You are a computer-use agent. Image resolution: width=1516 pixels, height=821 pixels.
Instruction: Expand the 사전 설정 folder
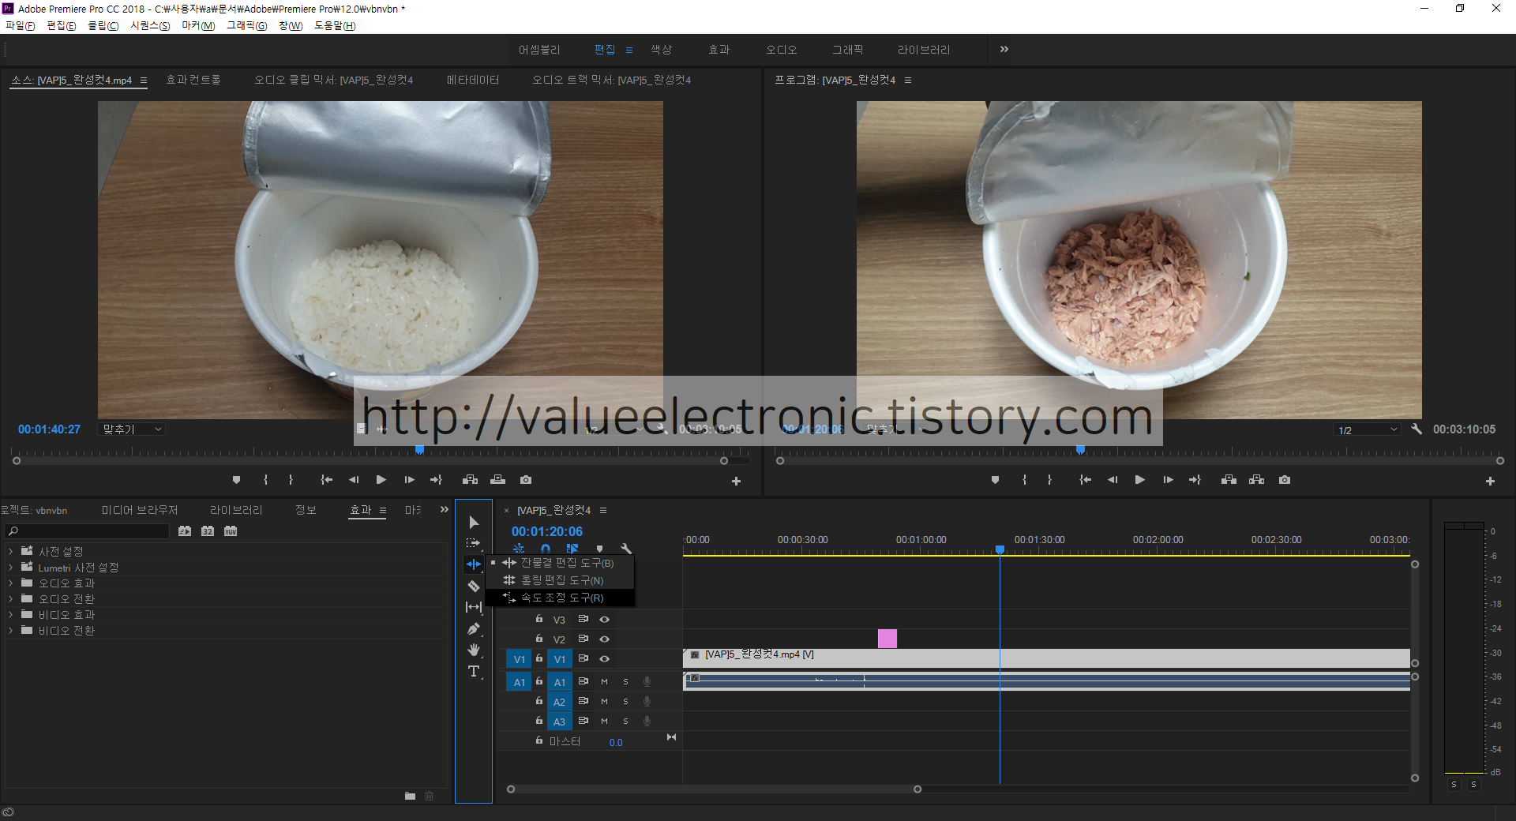click(10, 551)
